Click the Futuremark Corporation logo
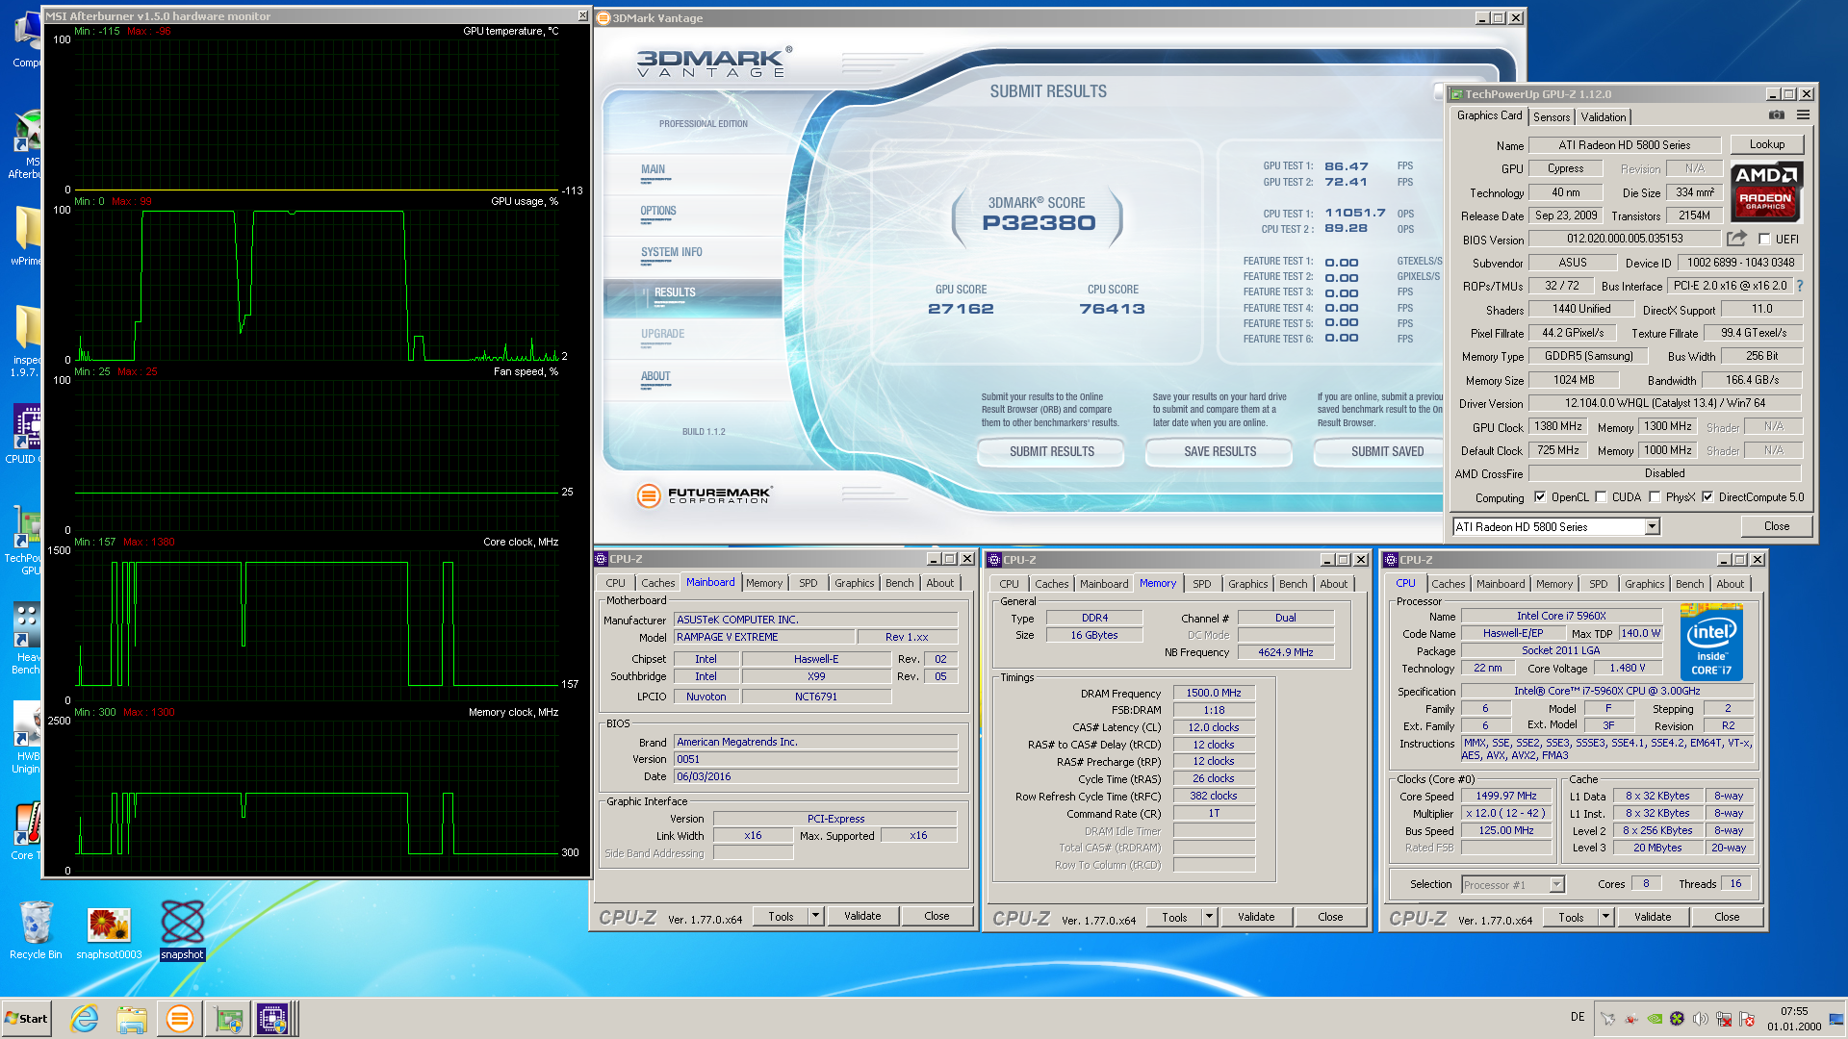Image resolution: width=1848 pixels, height=1039 pixels. [x=704, y=494]
